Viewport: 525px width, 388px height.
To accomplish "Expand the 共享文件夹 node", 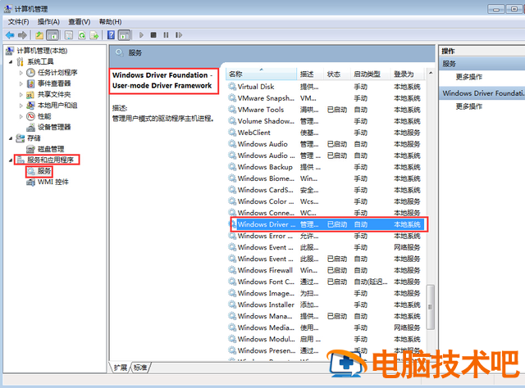I will point(21,95).
